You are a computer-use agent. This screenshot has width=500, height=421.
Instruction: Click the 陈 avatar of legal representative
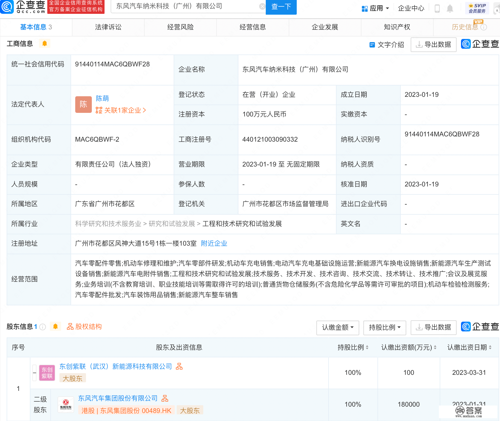click(83, 104)
